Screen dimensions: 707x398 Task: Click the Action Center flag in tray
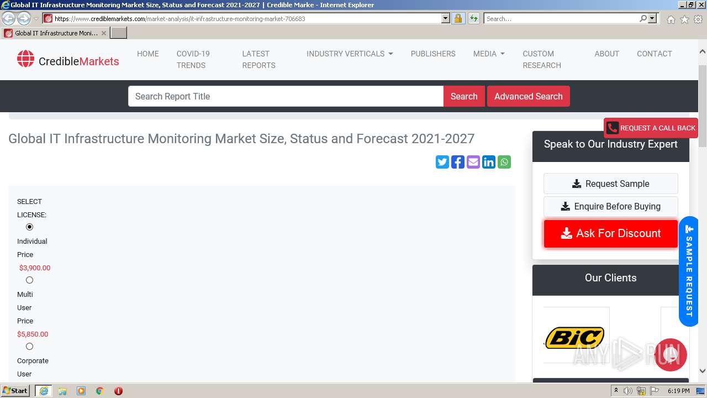tap(655, 391)
